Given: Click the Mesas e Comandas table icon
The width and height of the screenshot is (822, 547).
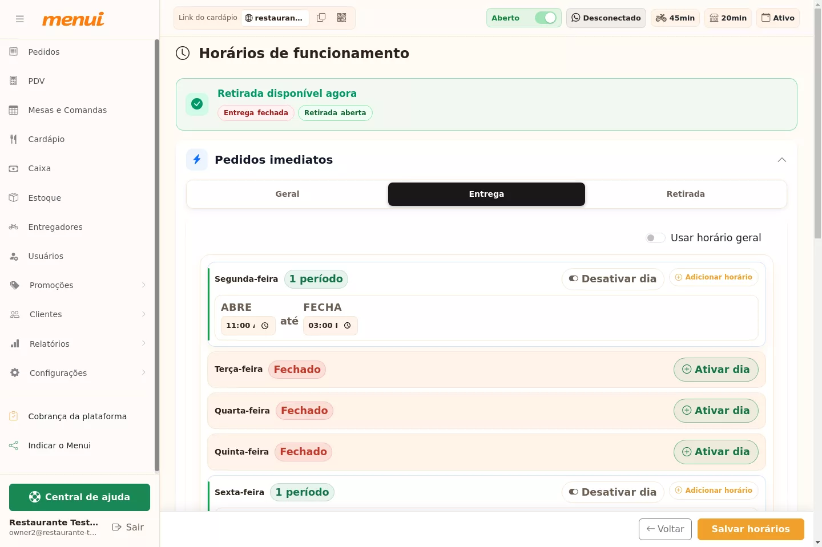Looking at the screenshot, I should coord(14,110).
